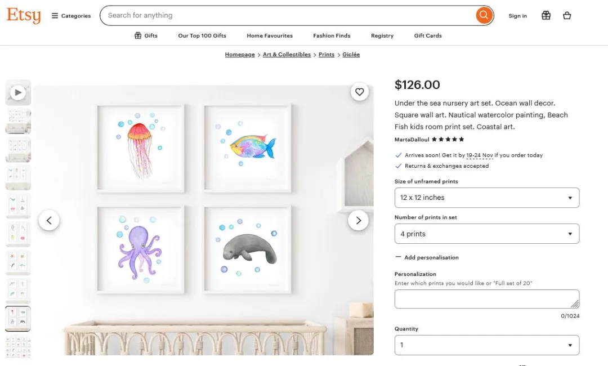Add item to favourites with heart icon
The width and height of the screenshot is (608, 366).
(360, 92)
